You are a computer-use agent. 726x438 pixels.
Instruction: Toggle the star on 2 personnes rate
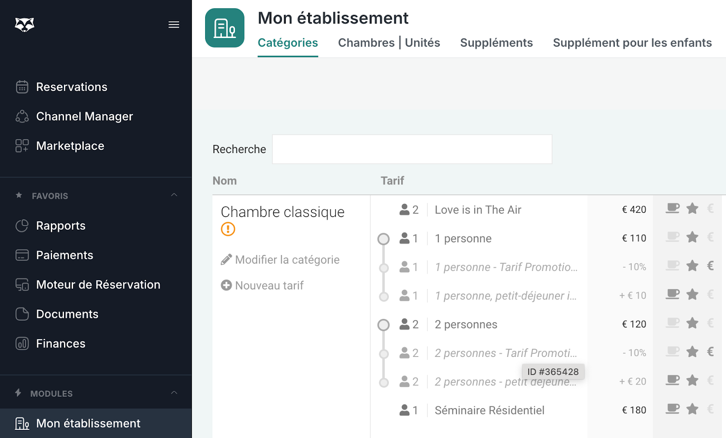click(x=692, y=323)
